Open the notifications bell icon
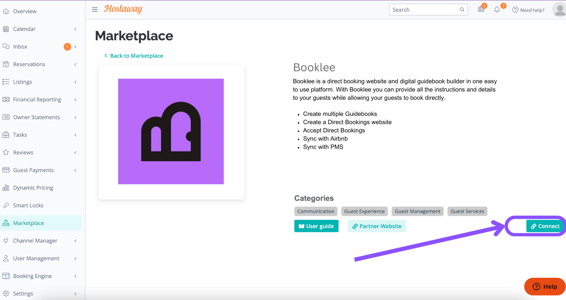566x300 pixels. (498, 9)
